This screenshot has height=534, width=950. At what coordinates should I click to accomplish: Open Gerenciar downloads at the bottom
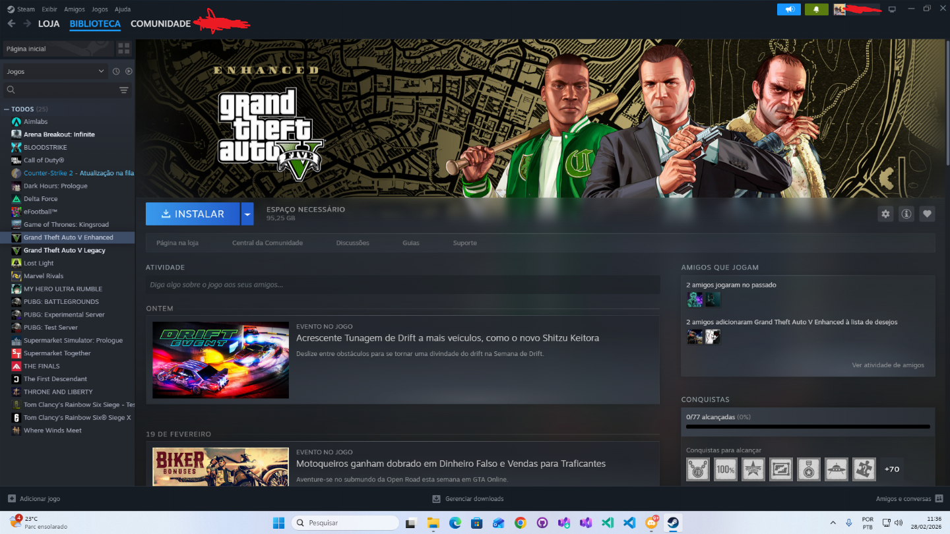pos(468,499)
